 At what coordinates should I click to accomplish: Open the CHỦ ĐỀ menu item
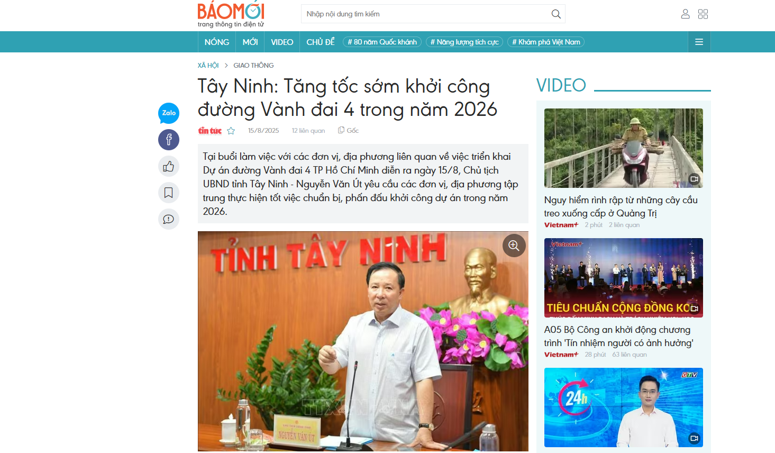point(321,42)
